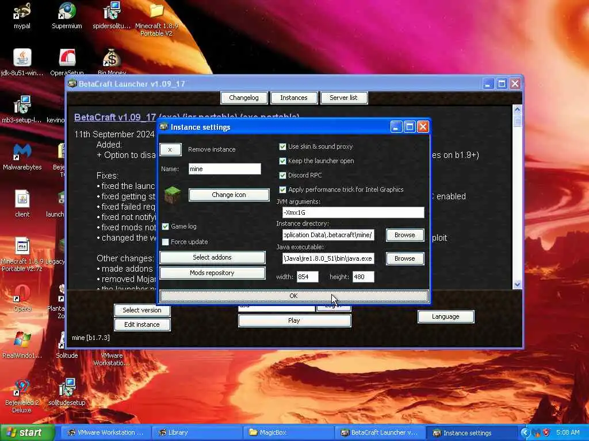Close the Instance settings dialog
Viewport: 589px width, 441px height.
(x=423, y=127)
